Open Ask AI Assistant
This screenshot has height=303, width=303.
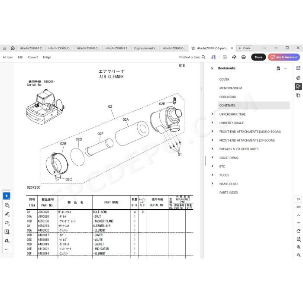click(284, 57)
